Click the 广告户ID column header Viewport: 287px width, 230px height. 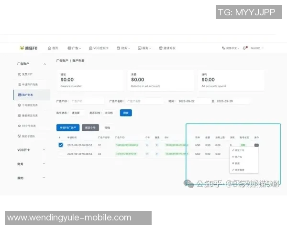pos(120,138)
